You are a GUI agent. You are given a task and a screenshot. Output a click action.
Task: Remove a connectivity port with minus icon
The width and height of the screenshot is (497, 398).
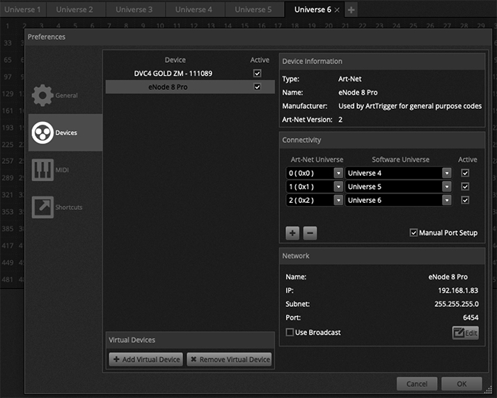pos(310,234)
